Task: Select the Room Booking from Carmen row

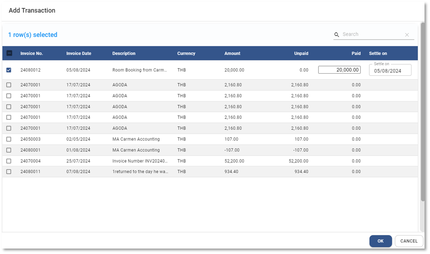Action: point(139,70)
